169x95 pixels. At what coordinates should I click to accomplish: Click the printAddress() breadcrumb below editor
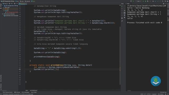(x=34, y=90)
